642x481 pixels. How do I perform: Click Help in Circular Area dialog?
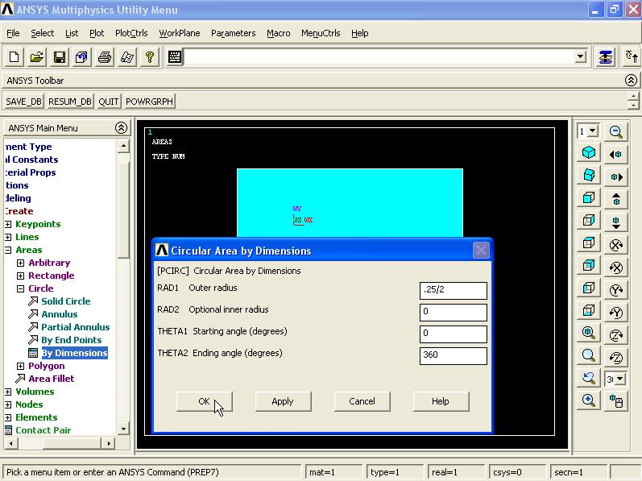point(441,401)
